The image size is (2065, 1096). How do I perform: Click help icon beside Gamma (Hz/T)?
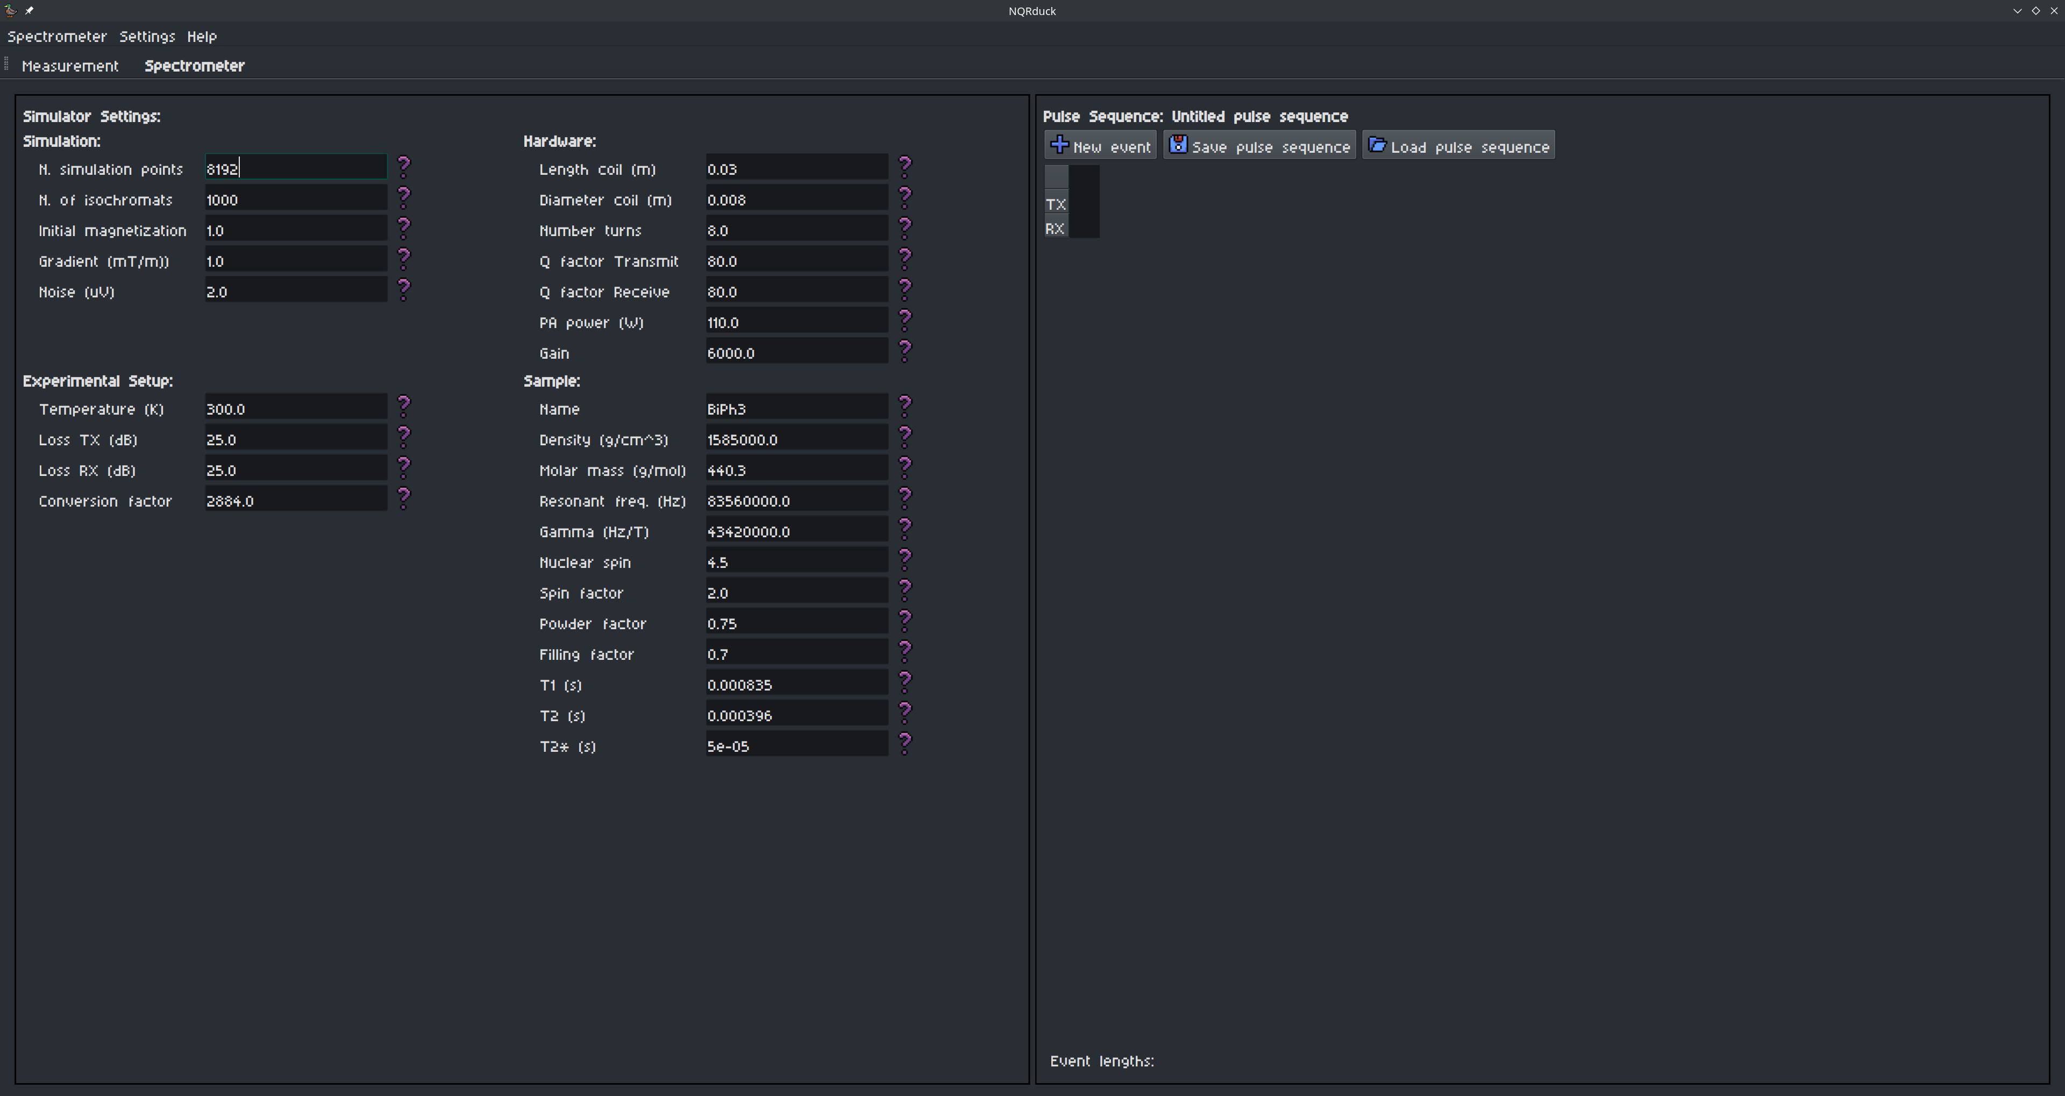coord(905,529)
